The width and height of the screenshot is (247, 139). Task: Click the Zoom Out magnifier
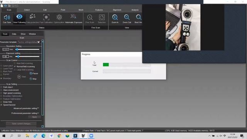click(x=127, y=17)
